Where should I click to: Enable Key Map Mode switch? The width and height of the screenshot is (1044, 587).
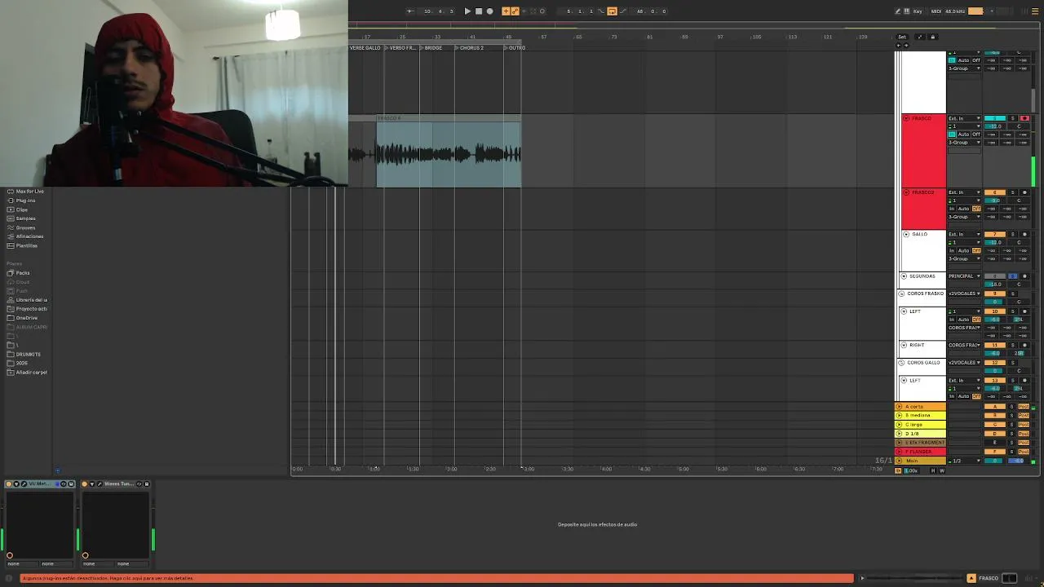pyautogui.click(x=918, y=11)
